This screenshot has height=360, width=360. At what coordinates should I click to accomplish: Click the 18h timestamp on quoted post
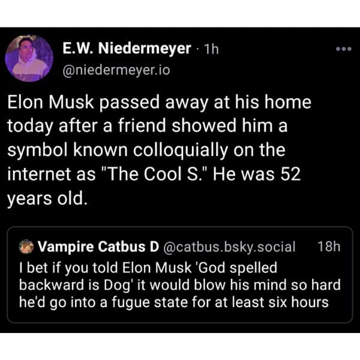click(329, 247)
